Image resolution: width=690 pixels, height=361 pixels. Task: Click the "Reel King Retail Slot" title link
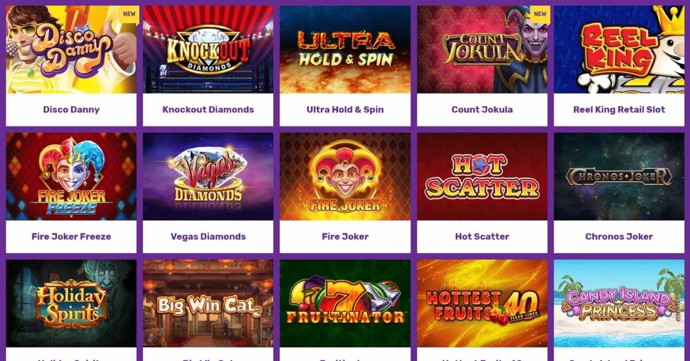point(619,110)
